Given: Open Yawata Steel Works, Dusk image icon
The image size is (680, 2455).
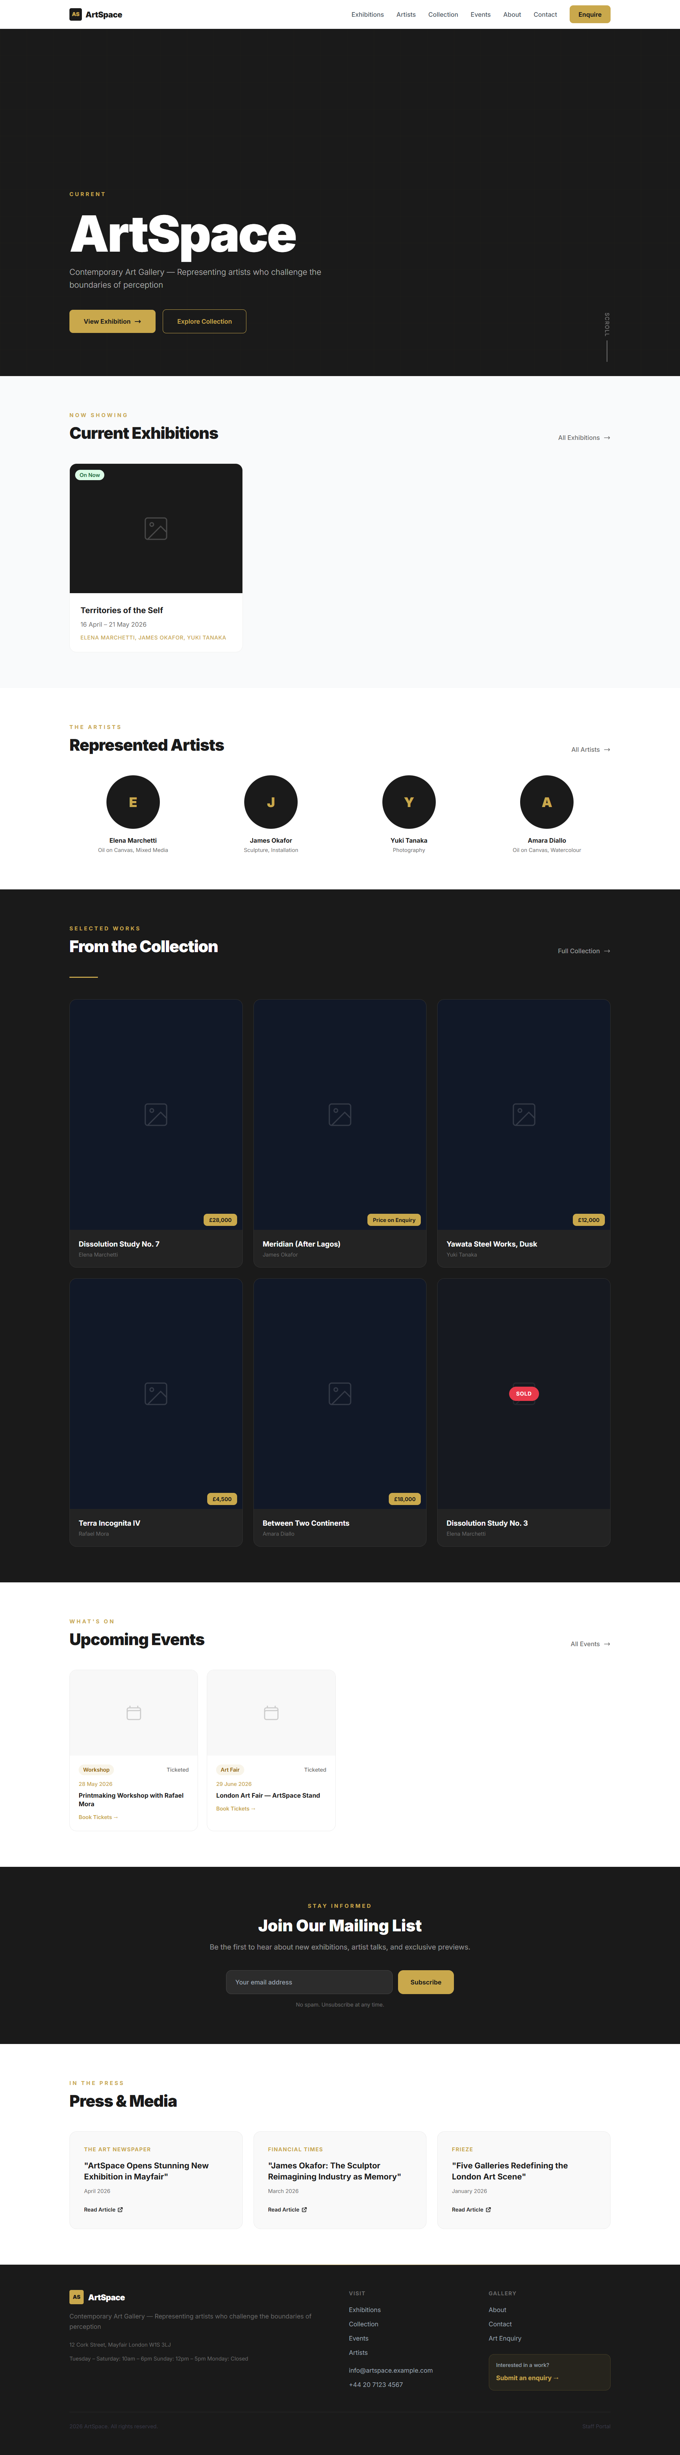Looking at the screenshot, I should 524,1114.
